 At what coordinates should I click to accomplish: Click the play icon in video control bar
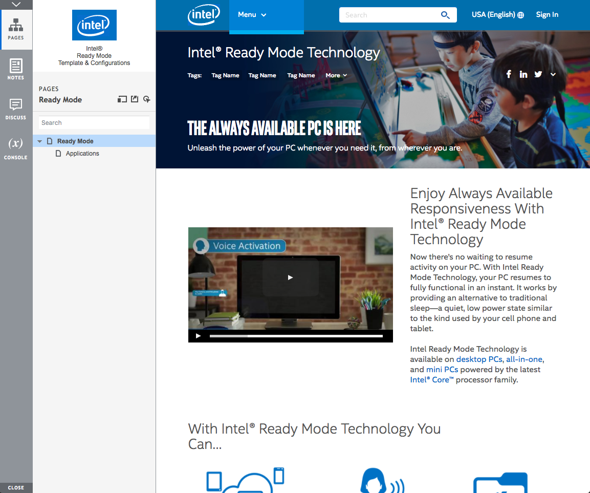pos(199,336)
